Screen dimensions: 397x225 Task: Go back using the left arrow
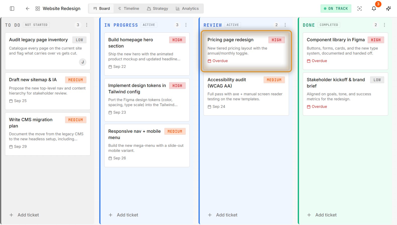[x=28, y=9]
